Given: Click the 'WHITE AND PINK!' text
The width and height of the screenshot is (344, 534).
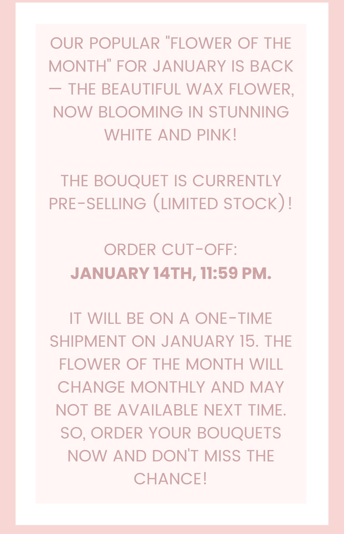Looking at the screenshot, I should coord(171,135).
